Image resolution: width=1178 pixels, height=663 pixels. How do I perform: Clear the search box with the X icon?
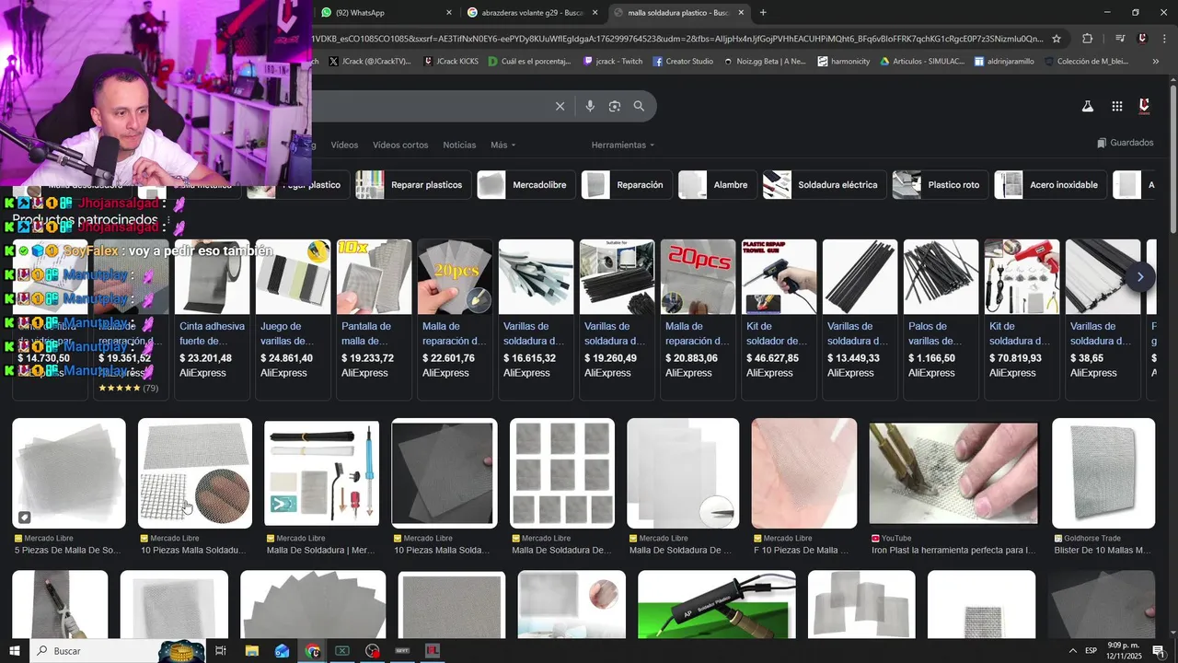560,106
